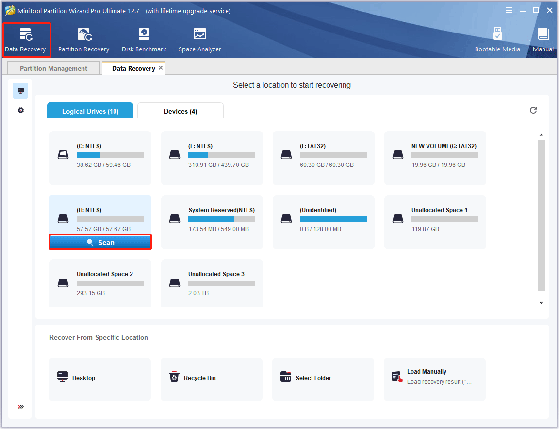Viewport: 559px width, 429px height.
Task: Click the "Unallocated Space 2" label
Action: click(105, 274)
